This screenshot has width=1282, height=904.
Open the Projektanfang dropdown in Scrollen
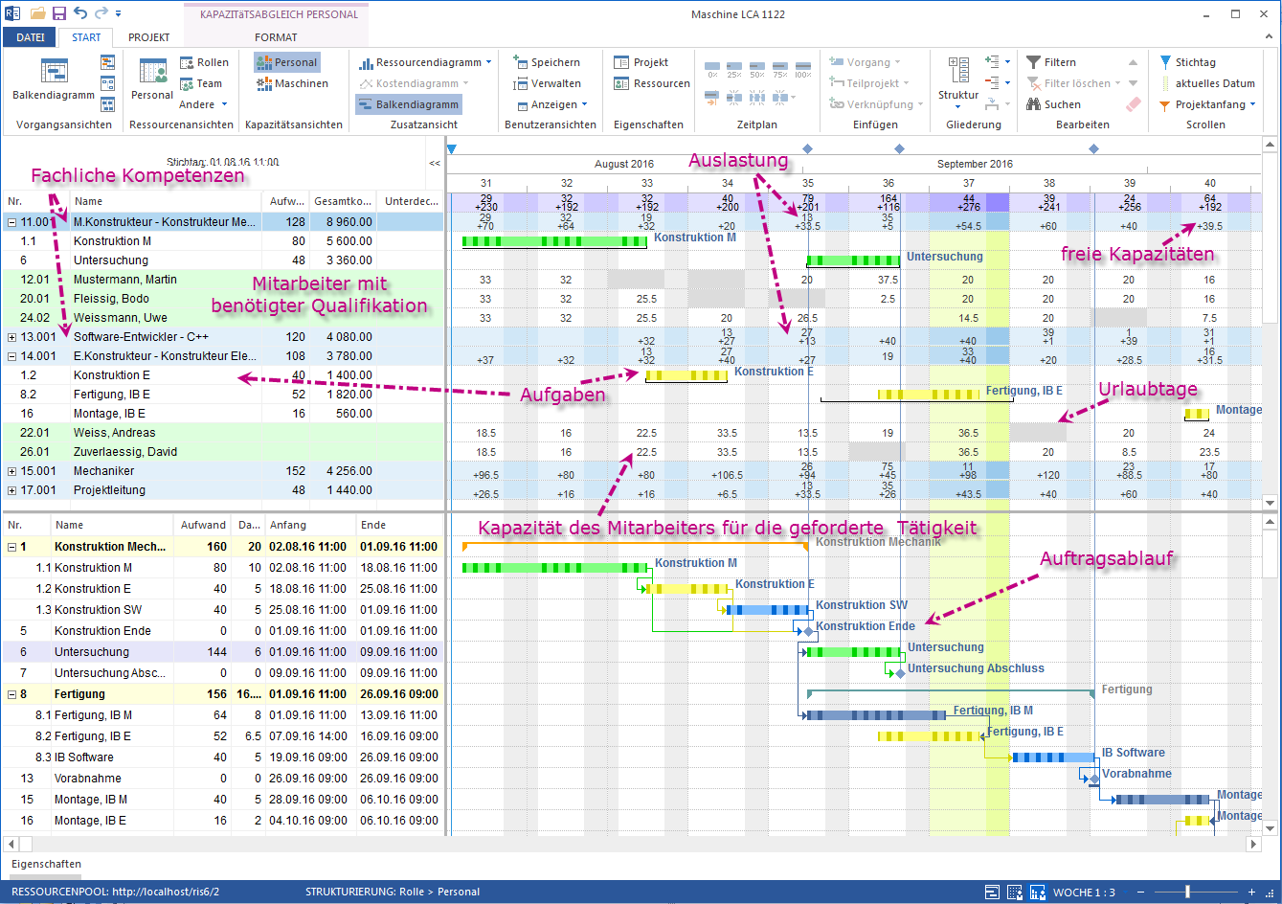[1206, 104]
